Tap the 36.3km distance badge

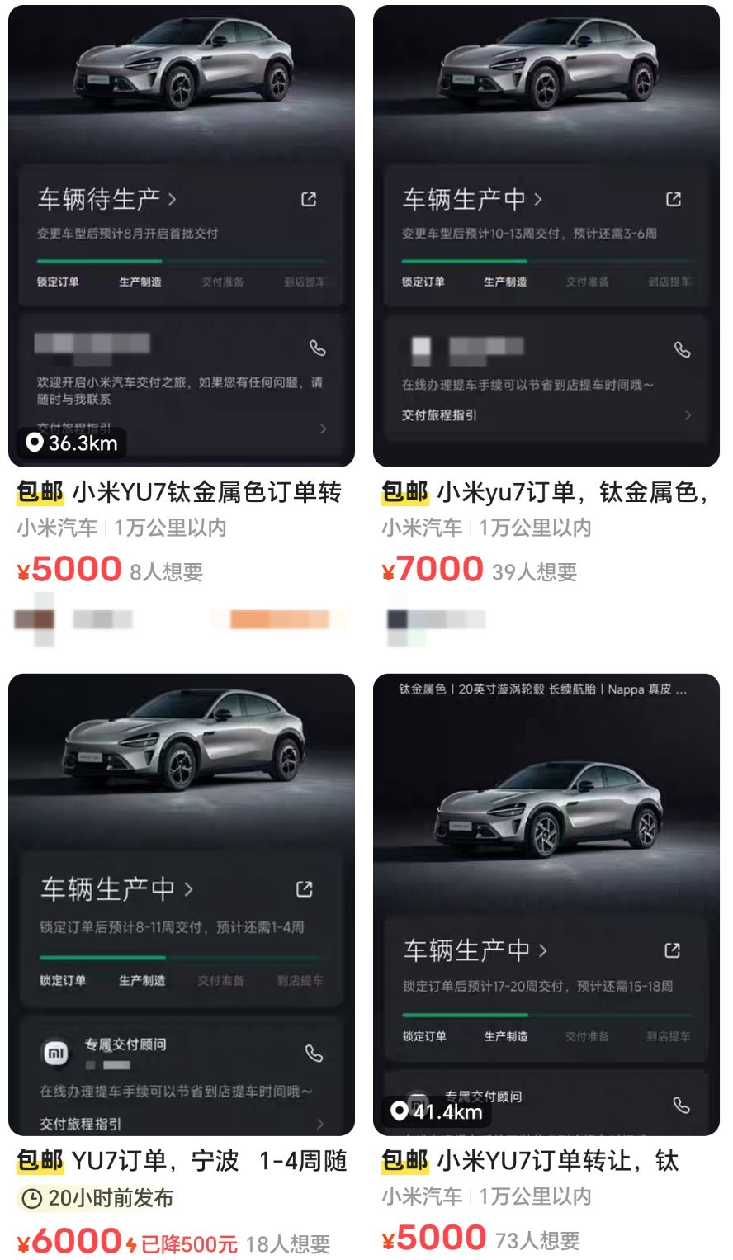click(x=72, y=443)
